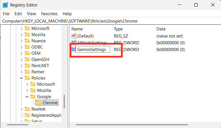The width and height of the screenshot is (221, 128).
Task: Expand the Microsoft key under Policies
Action: click(x=27, y=84)
